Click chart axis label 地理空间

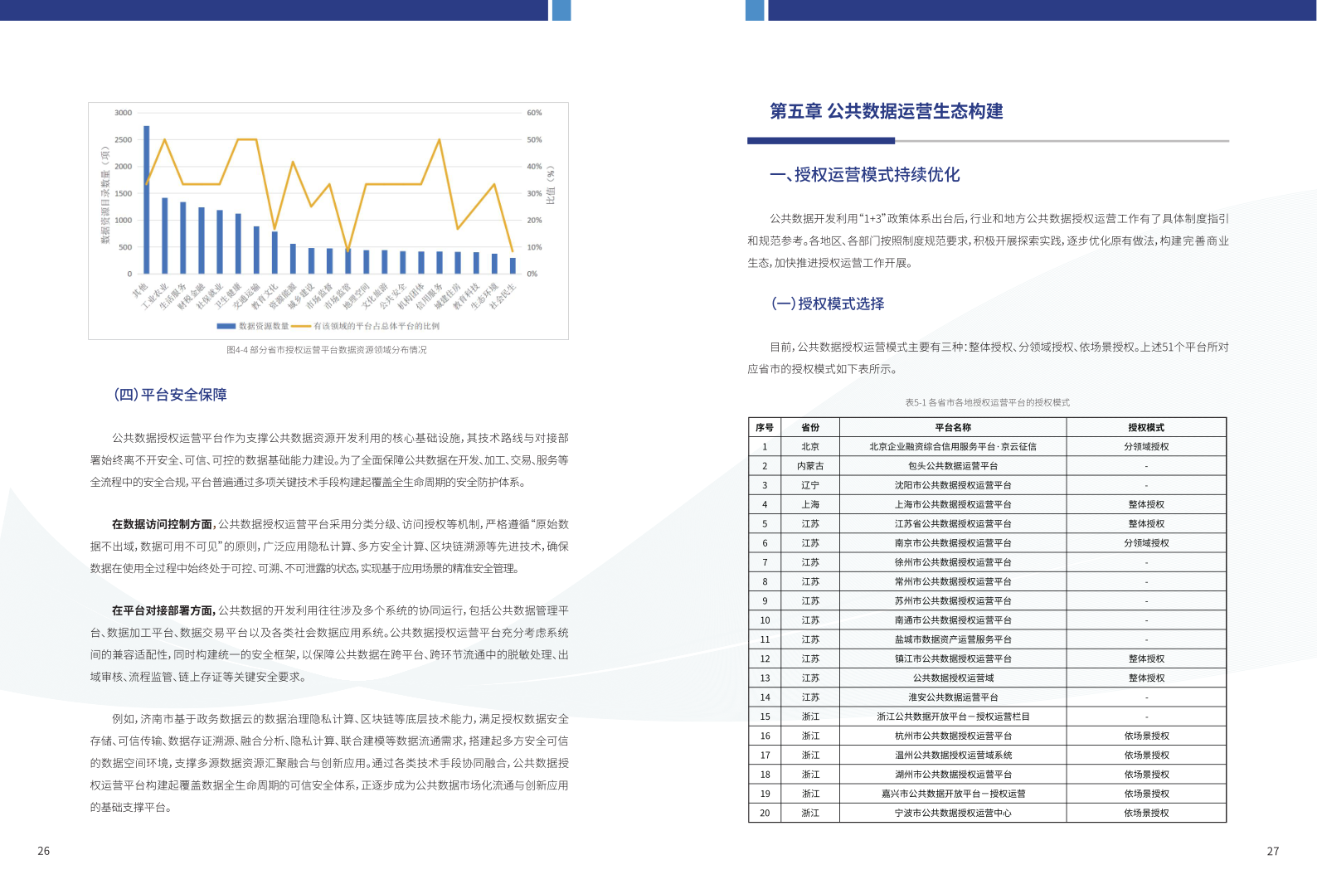click(x=356, y=295)
